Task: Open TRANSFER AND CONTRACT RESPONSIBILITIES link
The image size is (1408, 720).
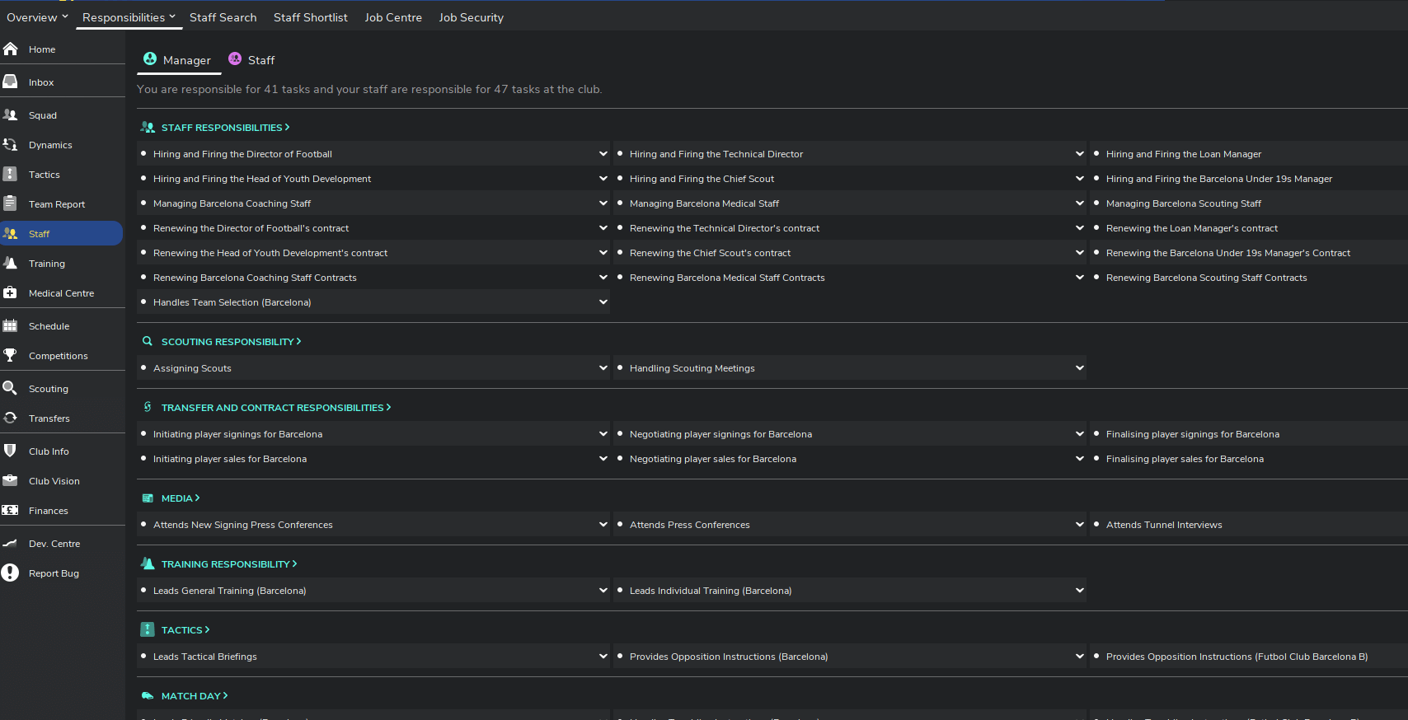Action: coord(276,408)
